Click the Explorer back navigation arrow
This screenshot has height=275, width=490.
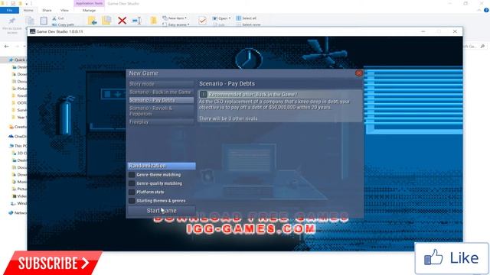click(7, 46)
